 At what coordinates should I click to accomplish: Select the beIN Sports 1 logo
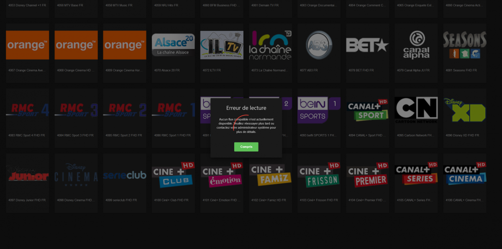(x=319, y=110)
